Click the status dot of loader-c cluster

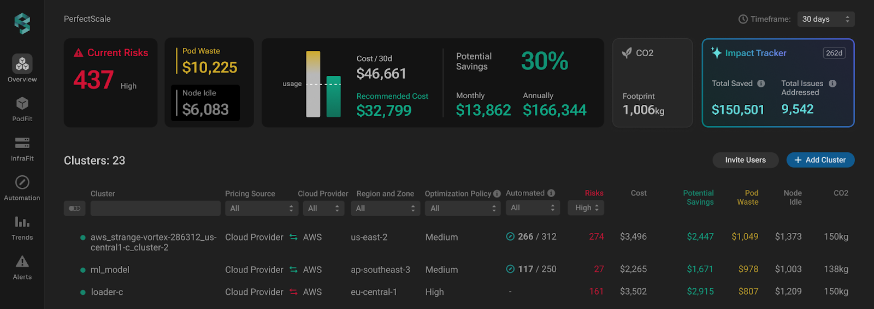tap(83, 293)
